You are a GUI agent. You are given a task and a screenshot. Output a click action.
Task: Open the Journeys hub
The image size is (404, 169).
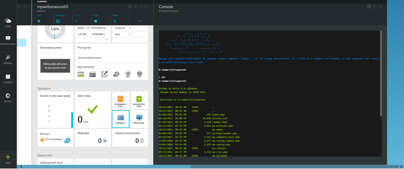(8, 79)
